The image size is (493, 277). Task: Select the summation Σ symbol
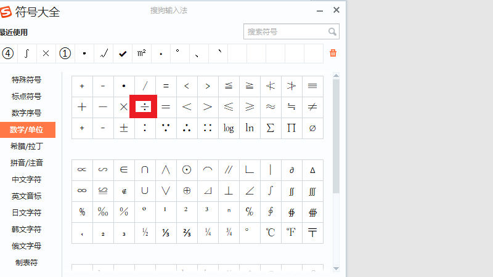coord(271,128)
